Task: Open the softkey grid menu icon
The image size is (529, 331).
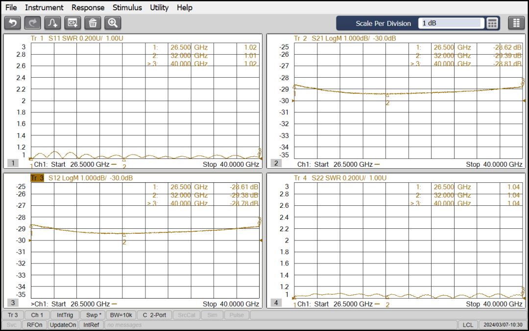Action: click(516, 23)
